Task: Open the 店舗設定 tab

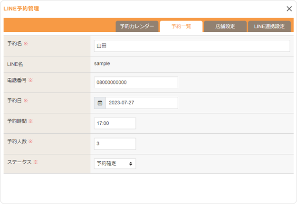Action: [x=225, y=27]
